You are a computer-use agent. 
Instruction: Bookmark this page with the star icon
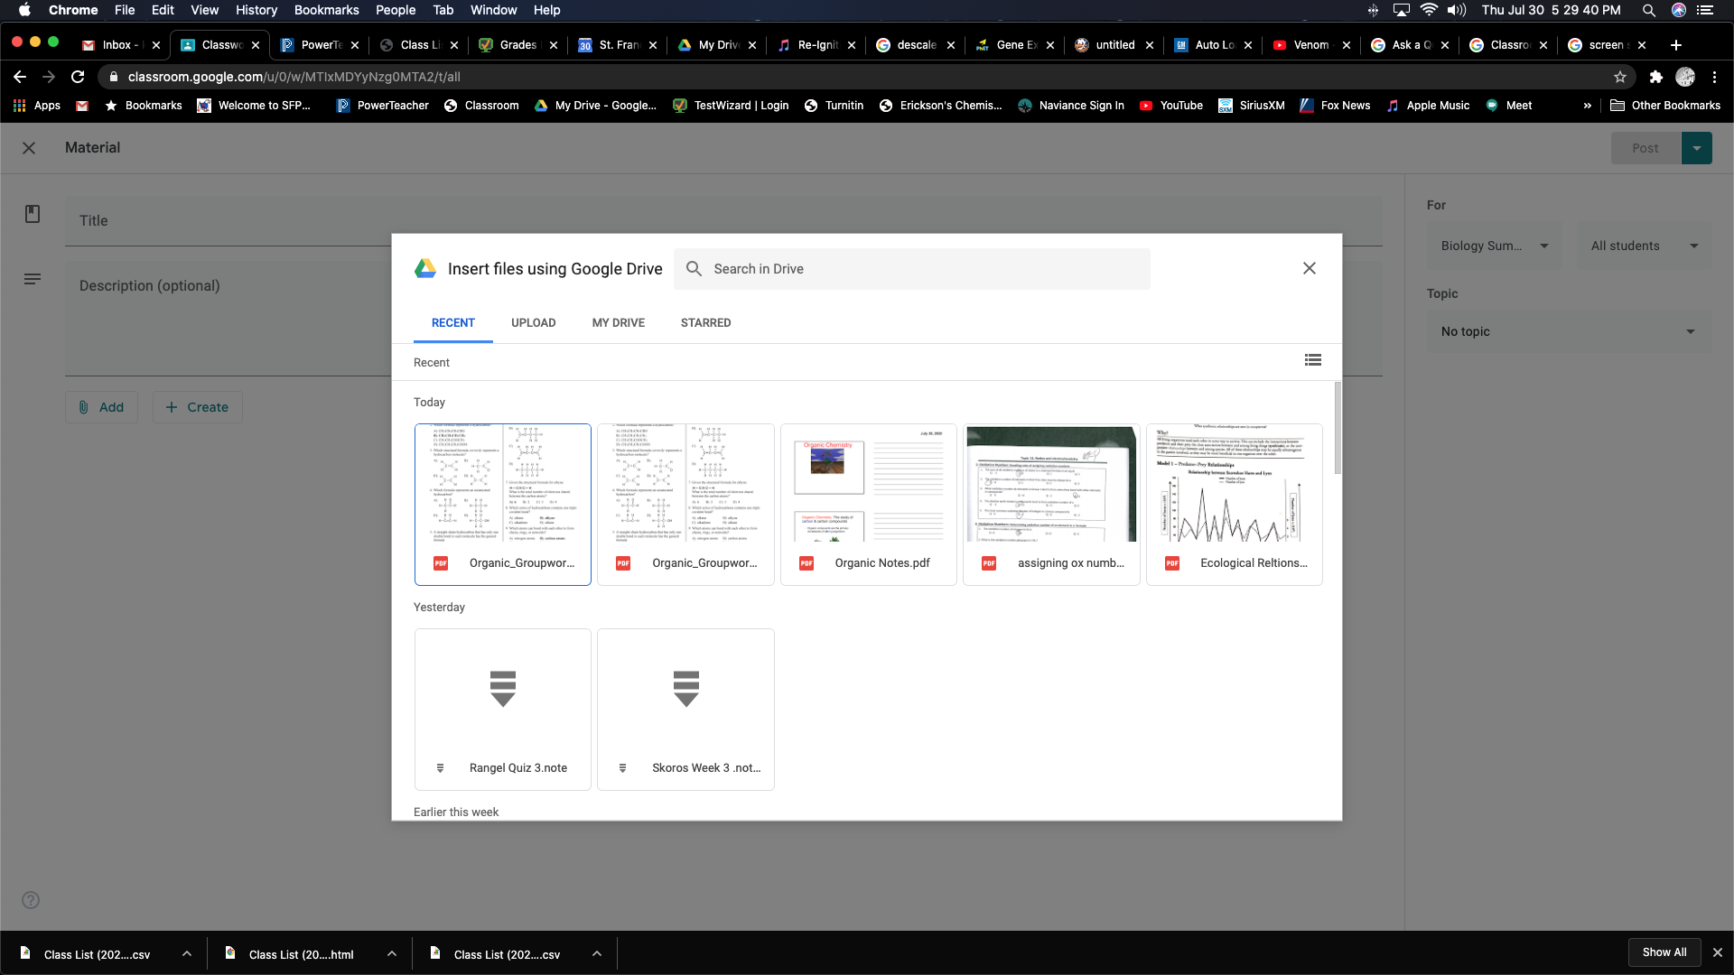pos(1620,77)
